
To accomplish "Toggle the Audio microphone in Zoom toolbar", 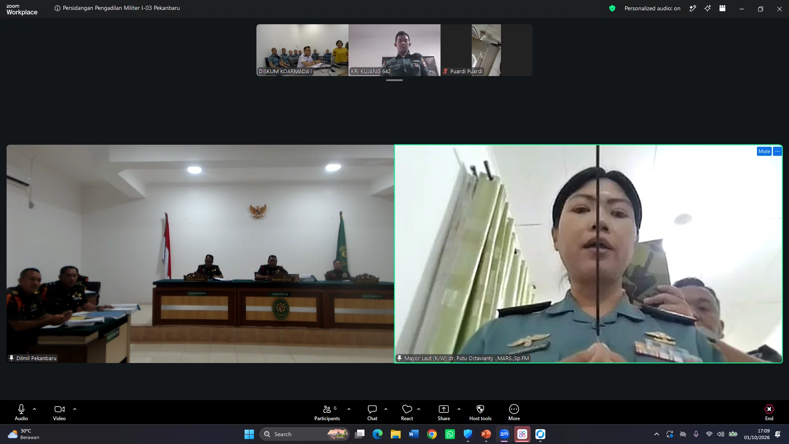I will coord(21,412).
